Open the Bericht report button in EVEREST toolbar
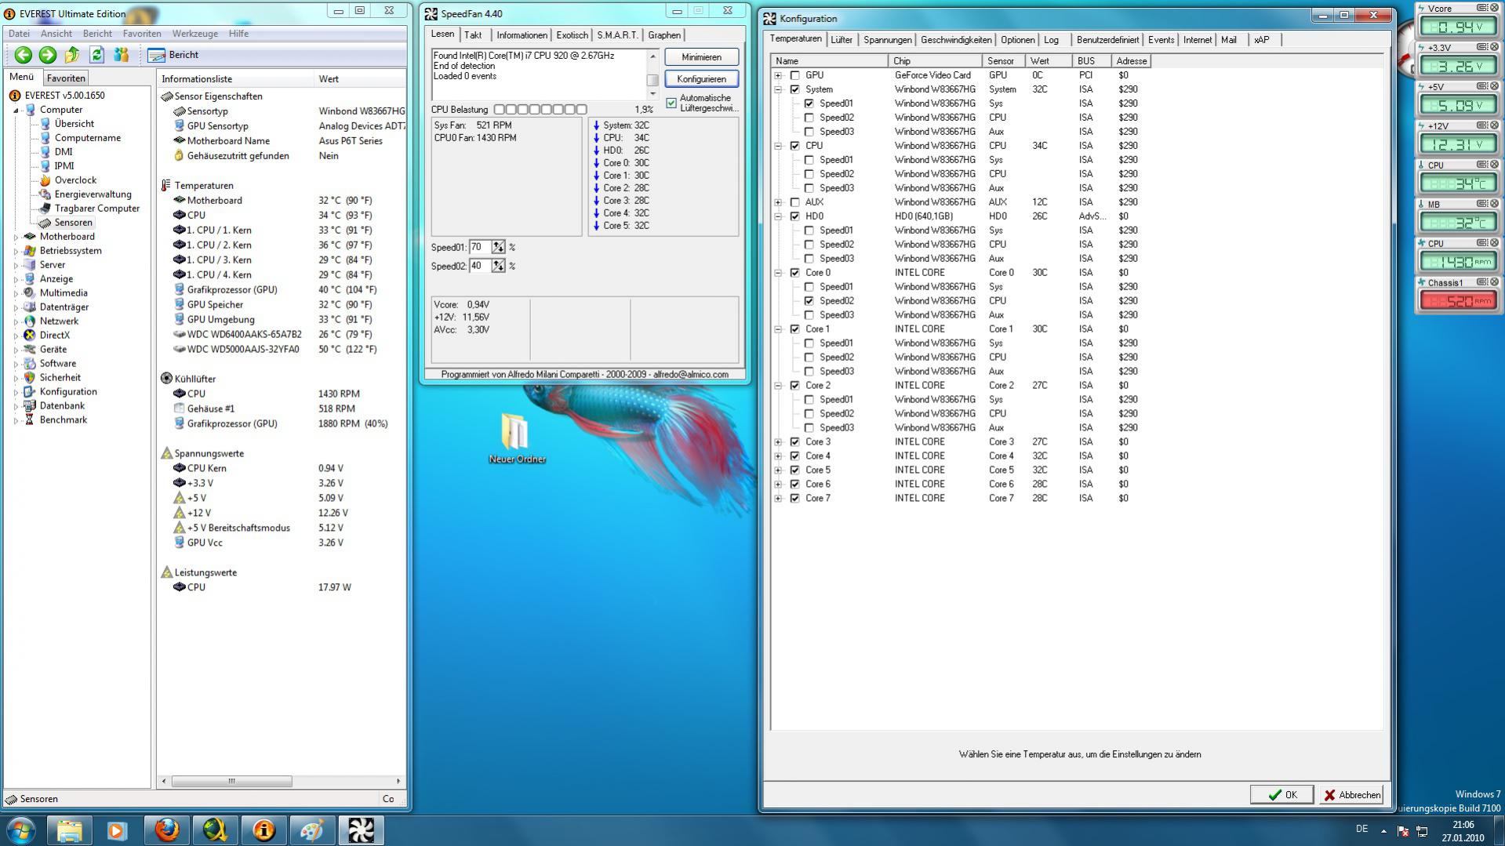 click(x=173, y=55)
